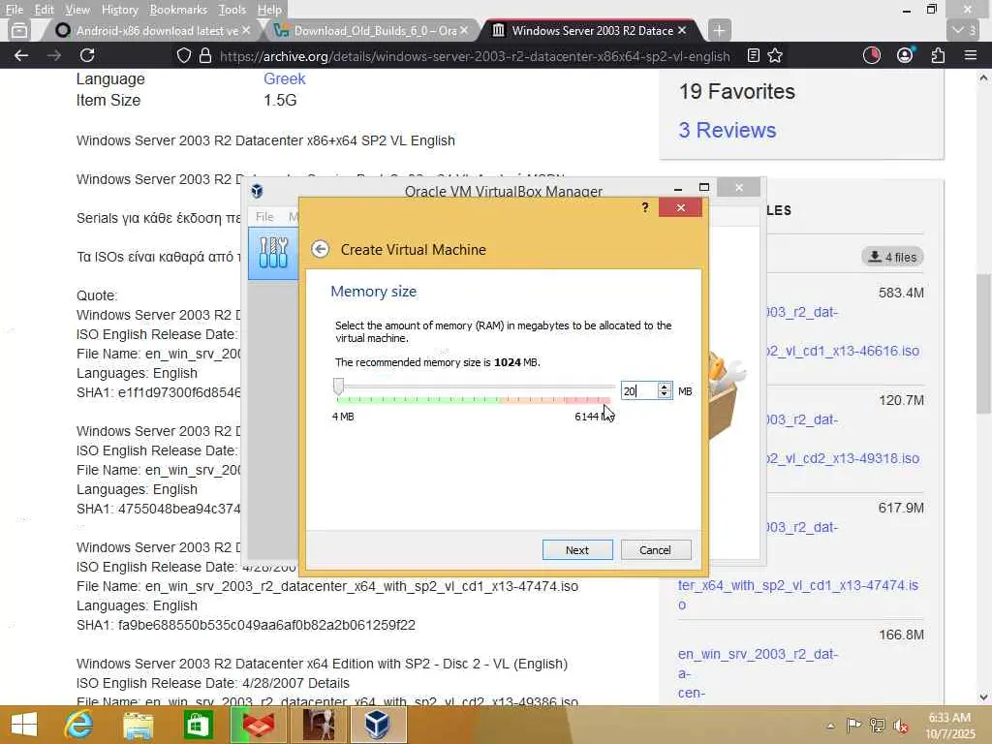Close the Android-x86 download tab
Screen dimensions: 992x744
tap(246, 30)
